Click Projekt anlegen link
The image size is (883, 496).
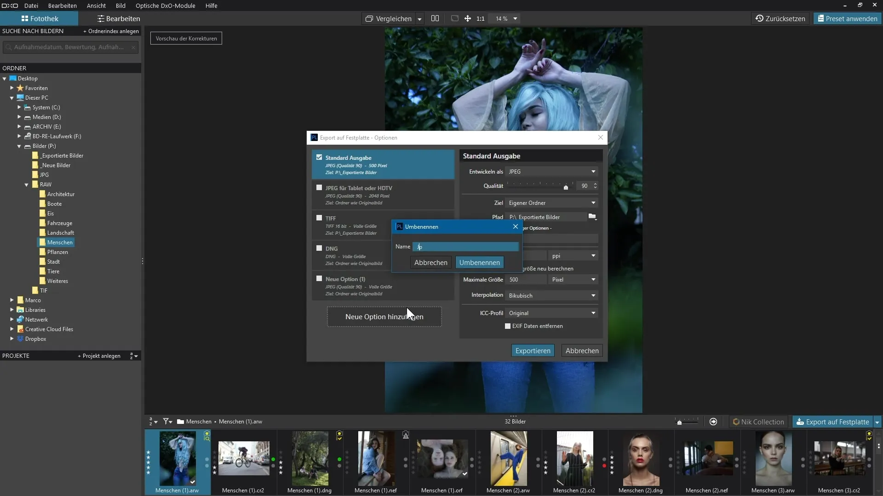99,356
